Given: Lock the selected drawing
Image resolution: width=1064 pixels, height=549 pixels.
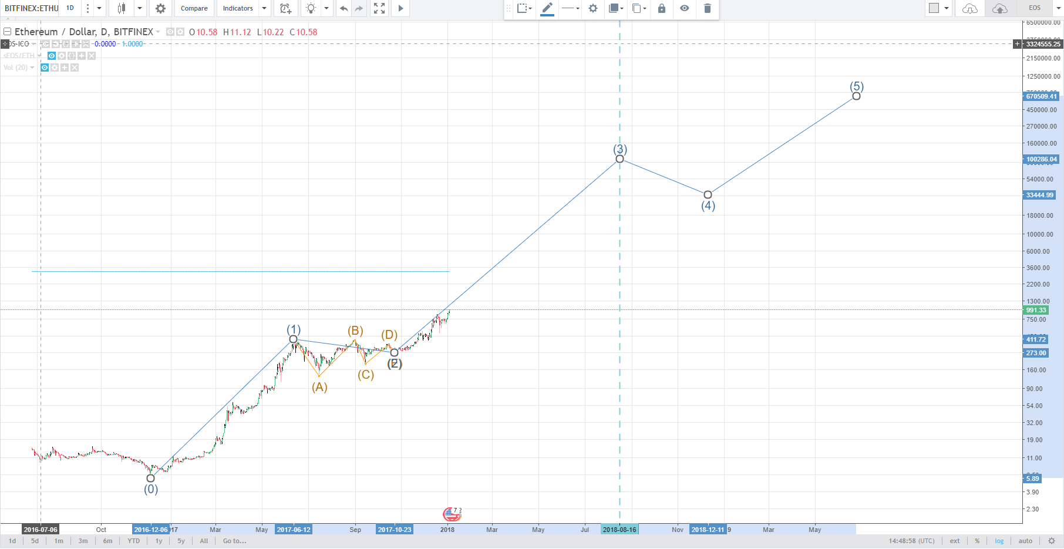Looking at the screenshot, I should pyautogui.click(x=662, y=8).
